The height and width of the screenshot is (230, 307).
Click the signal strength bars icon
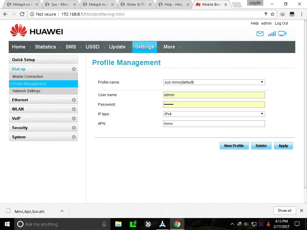(x=272, y=34)
